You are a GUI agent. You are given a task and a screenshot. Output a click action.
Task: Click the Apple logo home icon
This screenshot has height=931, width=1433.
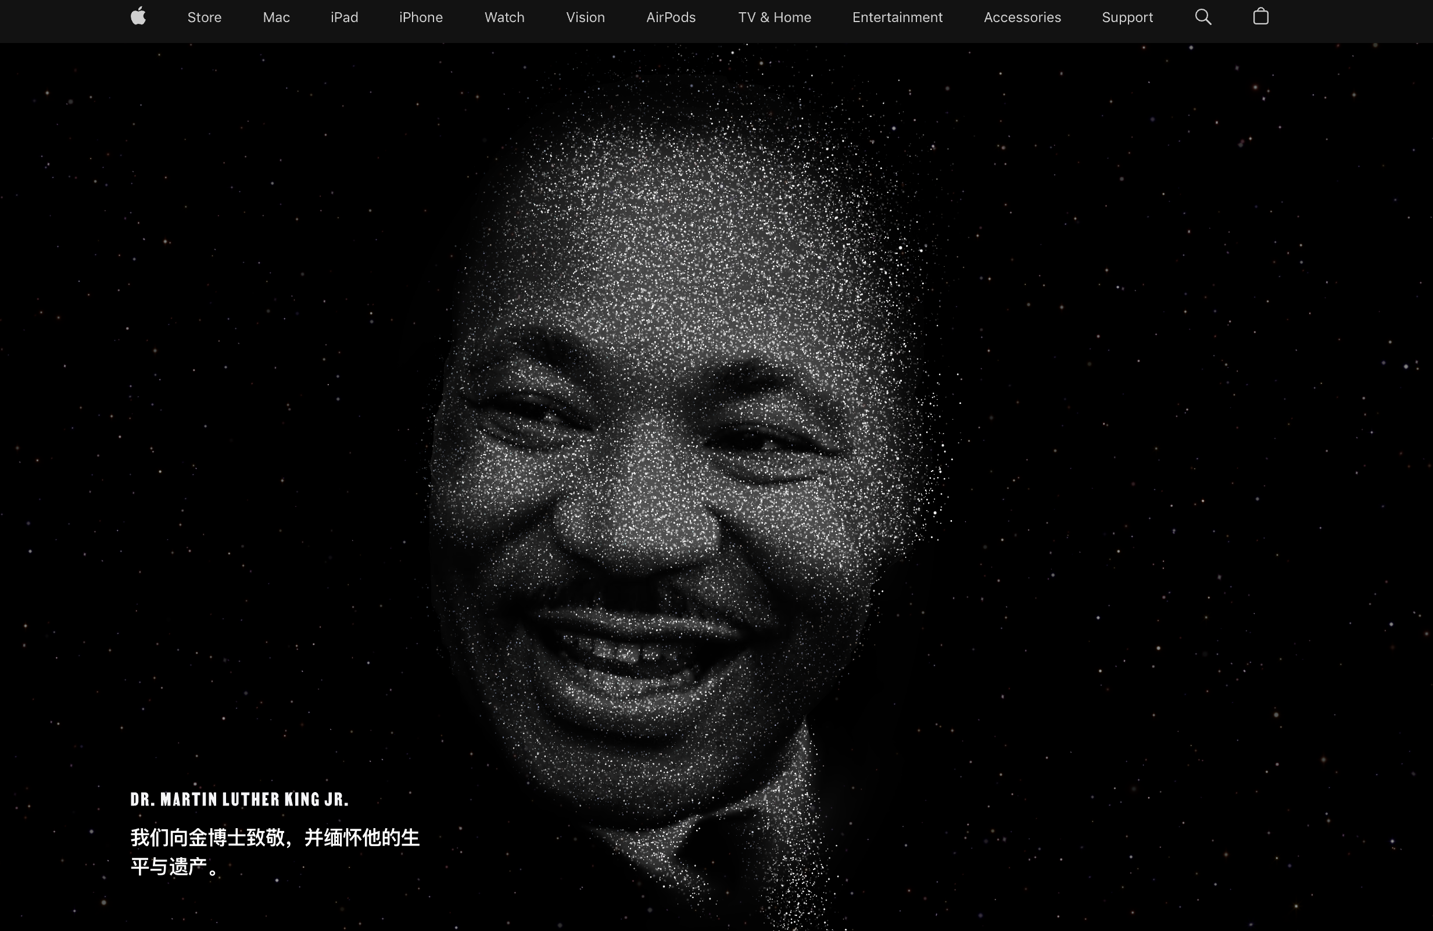coord(138,16)
